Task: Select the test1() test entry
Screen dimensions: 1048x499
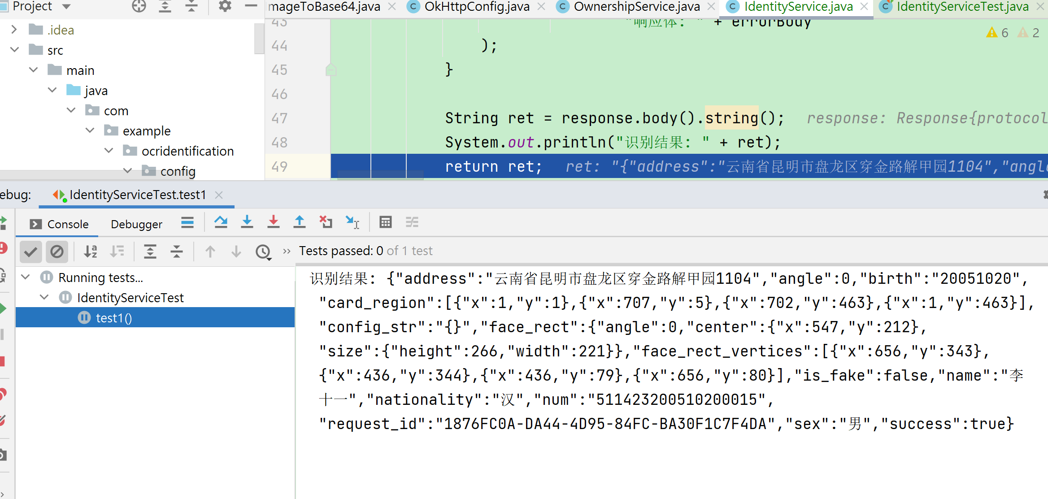Action: [114, 318]
